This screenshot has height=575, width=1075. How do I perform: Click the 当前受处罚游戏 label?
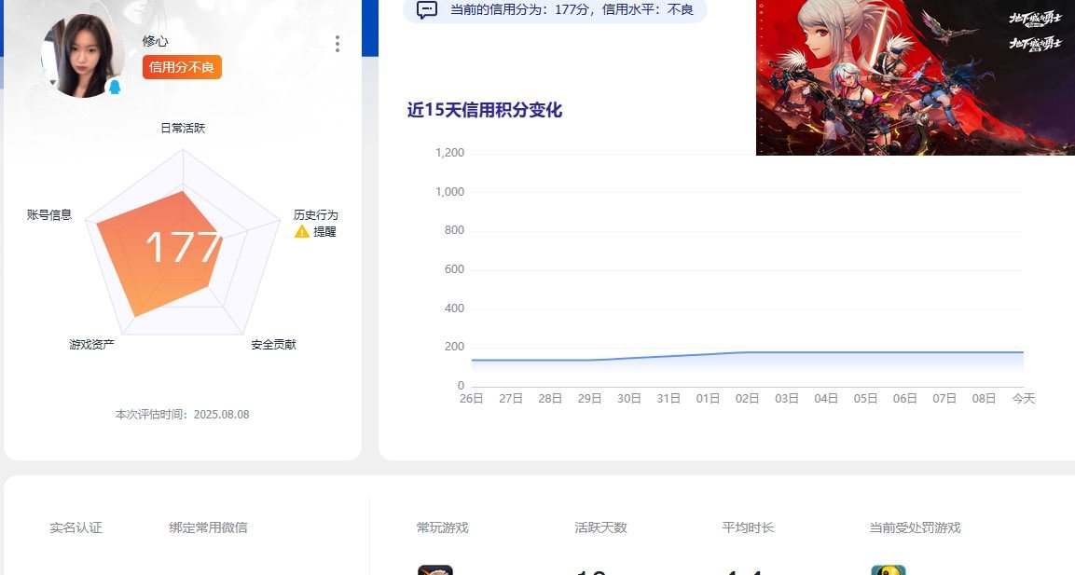point(916,527)
